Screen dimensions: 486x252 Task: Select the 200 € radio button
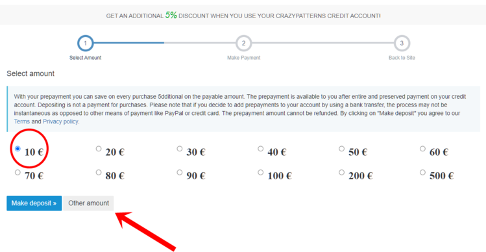(x=341, y=172)
